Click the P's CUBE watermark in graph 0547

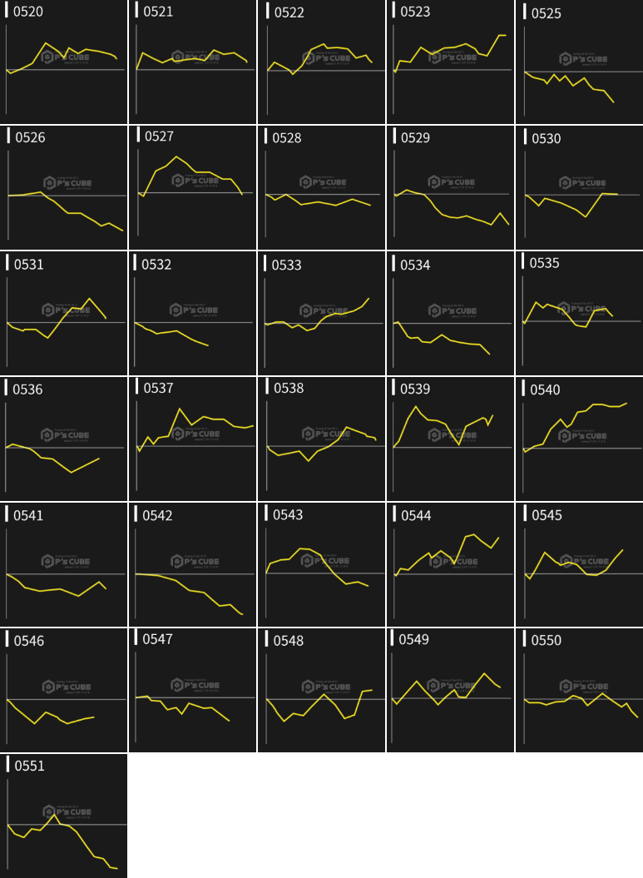(195, 685)
